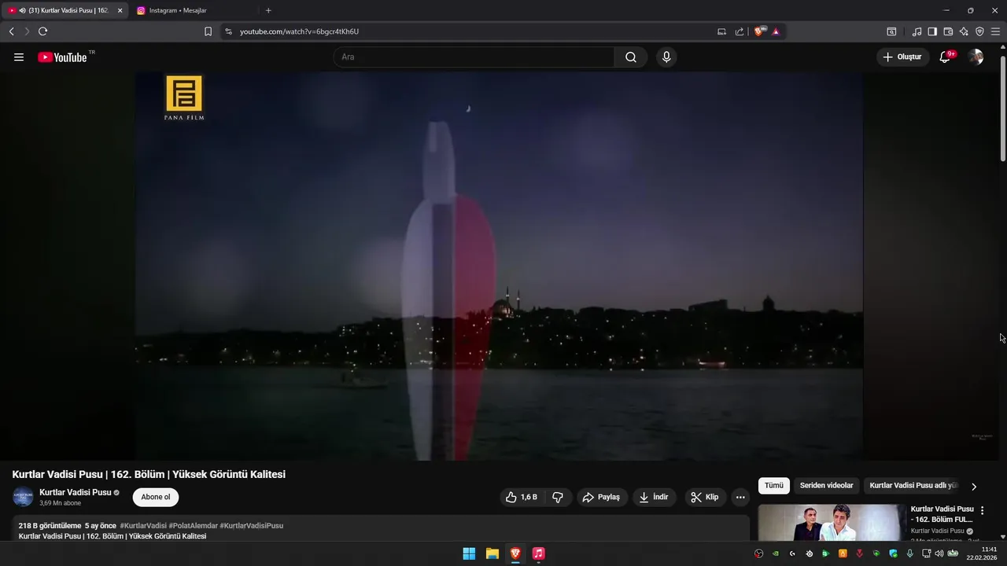This screenshot has width=1007, height=566.
Task: Expand the next chips arrow in the sidebar
Action: coord(974,487)
